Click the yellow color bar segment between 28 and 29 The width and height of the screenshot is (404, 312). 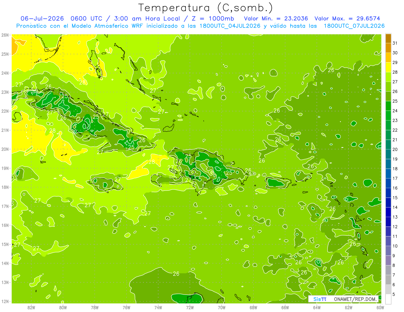tap(388, 67)
